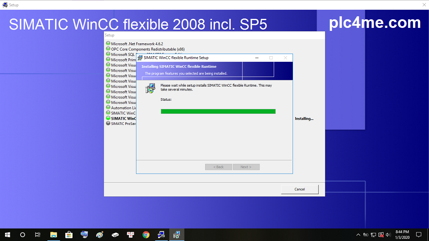Open Google Chrome from the taskbar
429x241 pixels.
pyautogui.click(x=146, y=235)
